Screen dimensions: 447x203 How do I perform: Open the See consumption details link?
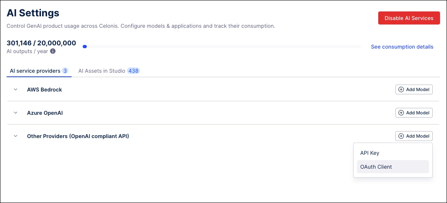pos(402,47)
